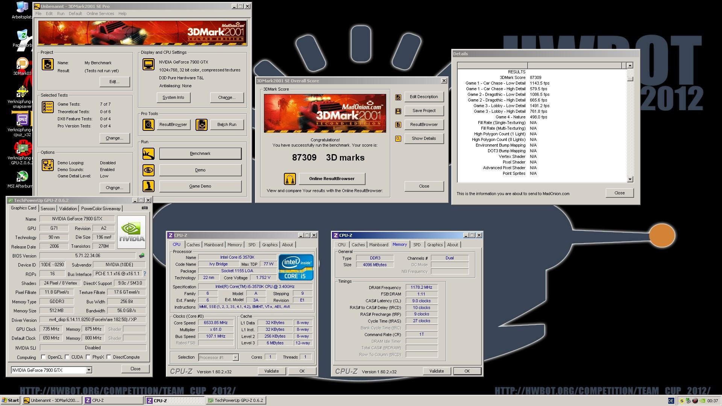This screenshot has width=722, height=406.
Task: Click the DRAM Frequency value 1178.2 MHz
Action: click(422, 287)
